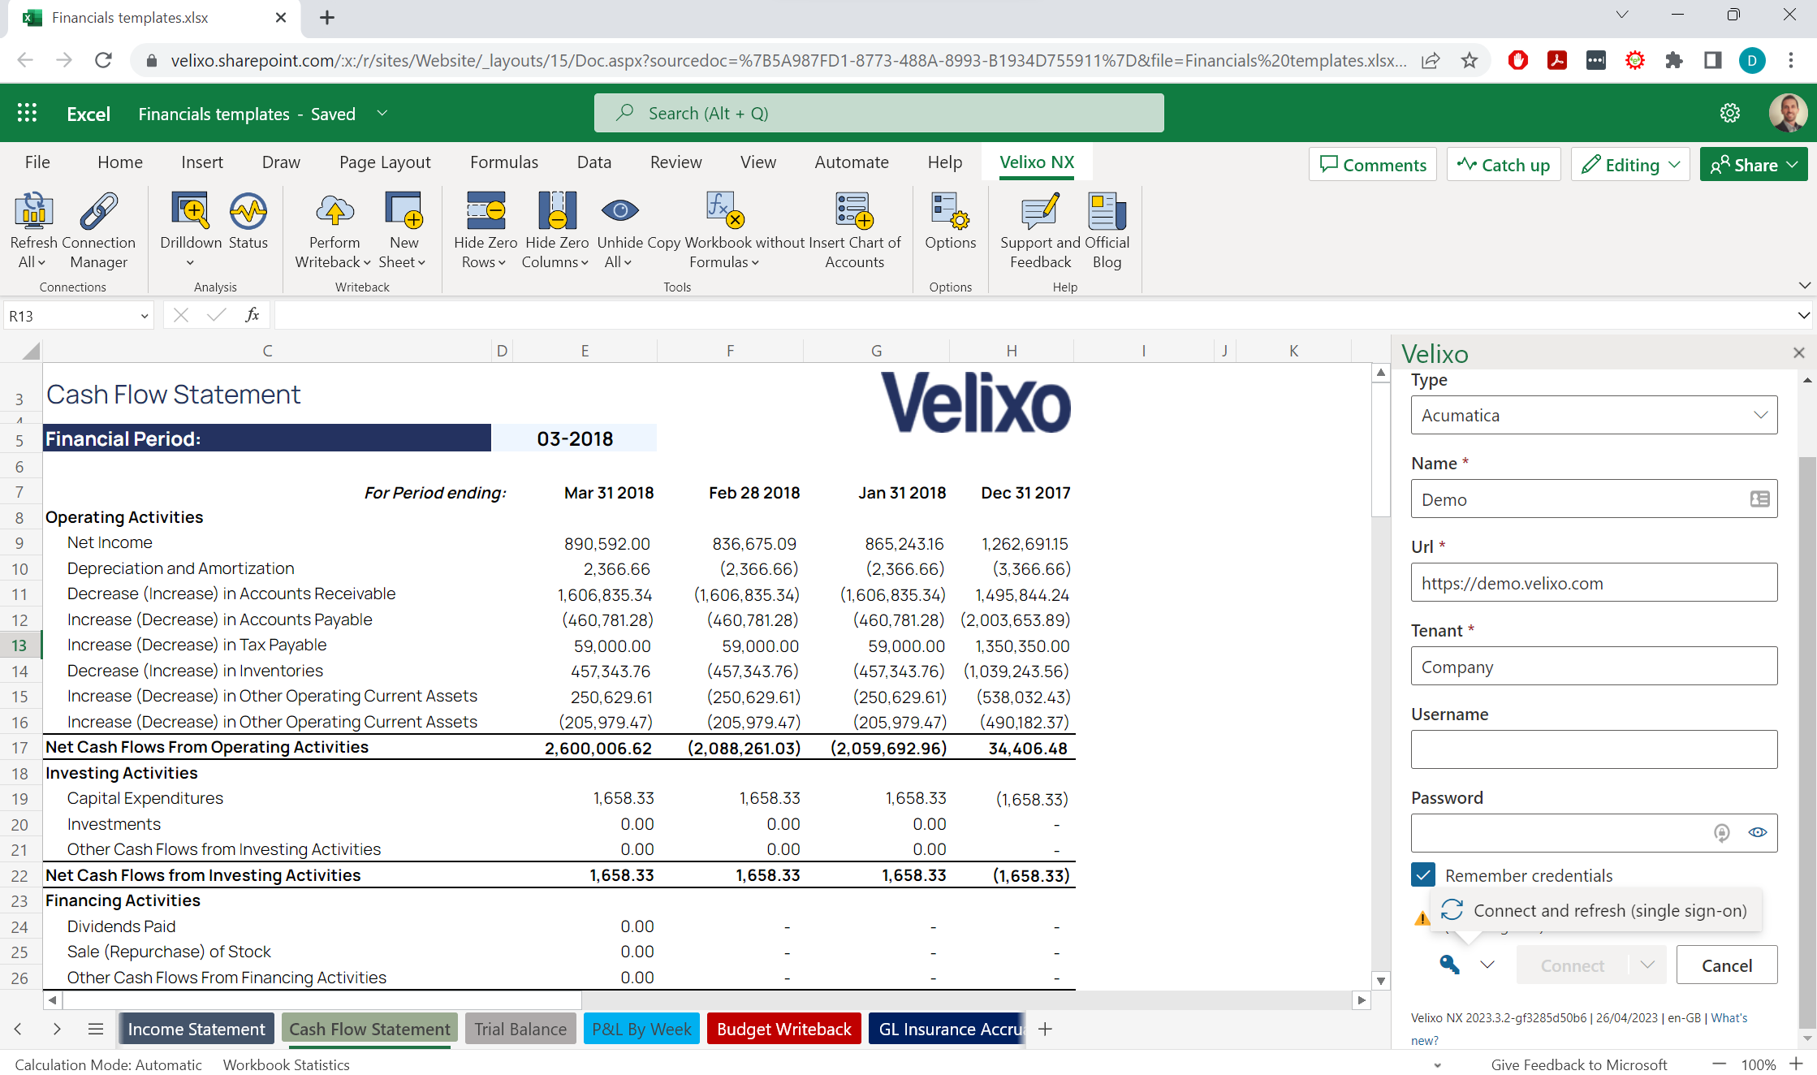This screenshot has width=1817, height=1075.
Task: Open the Connection Manager
Action: 98,211
